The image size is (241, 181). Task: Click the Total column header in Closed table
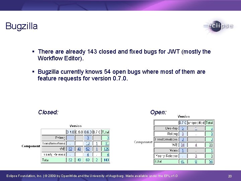tap(105, 132)
